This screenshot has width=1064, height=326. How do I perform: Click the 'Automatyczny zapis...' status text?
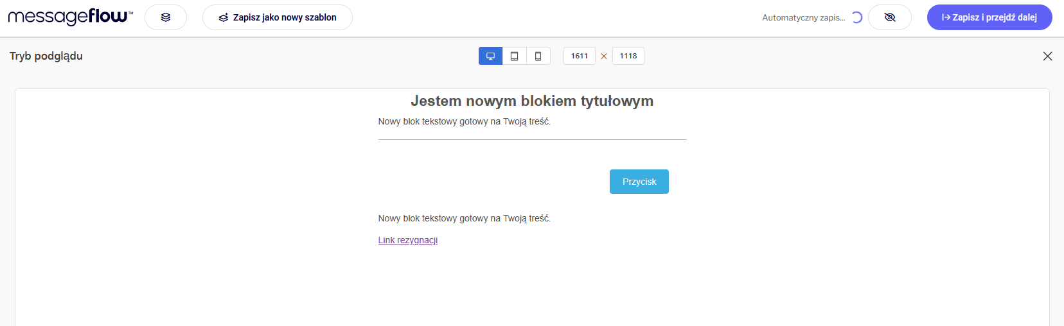click(803, 17)
